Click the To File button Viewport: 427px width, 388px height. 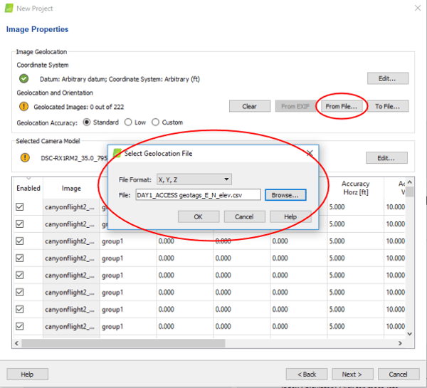click(x=387, y=106)
